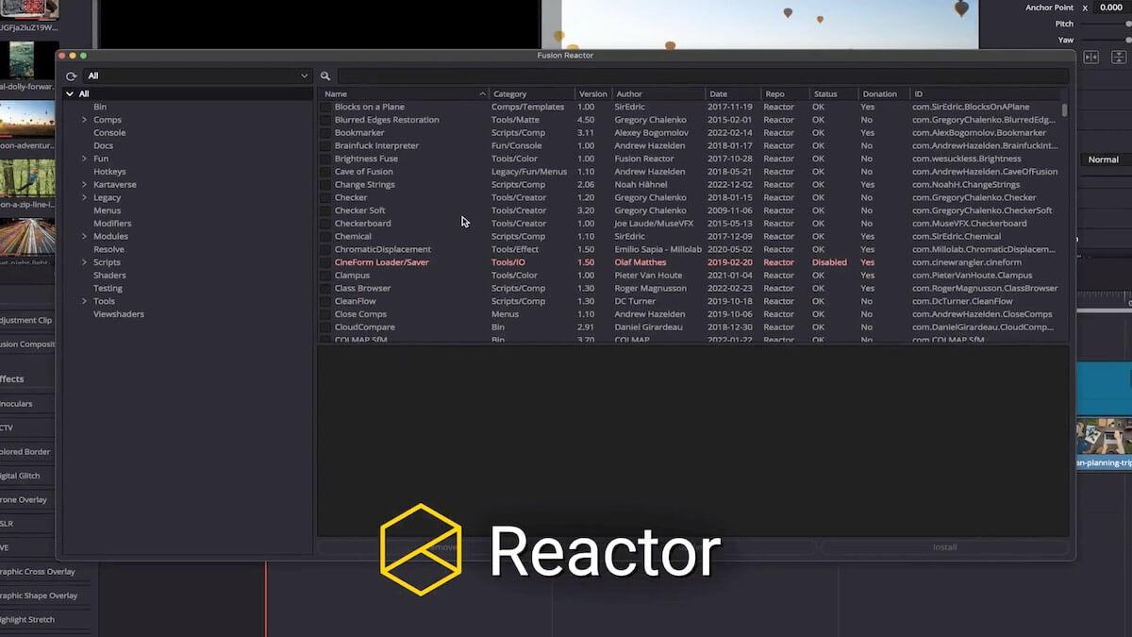Sort by the ID column header
1132x637 pixels.
click(985, 93)
